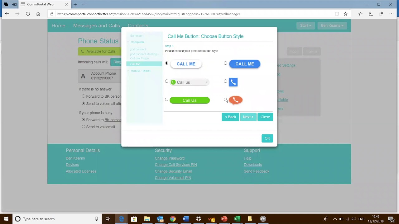399x224 pixels.
Task: Open the Edge settings and more menu
Action: point(392,14)
